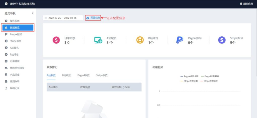Image resolution: width=257 pixels, height=118 pixels.
Task: Click the 6个 Paypal账号 count
Action: (191, 43)
